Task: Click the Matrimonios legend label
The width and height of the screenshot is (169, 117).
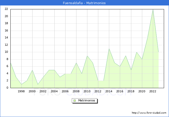Action: pos(87,100)
